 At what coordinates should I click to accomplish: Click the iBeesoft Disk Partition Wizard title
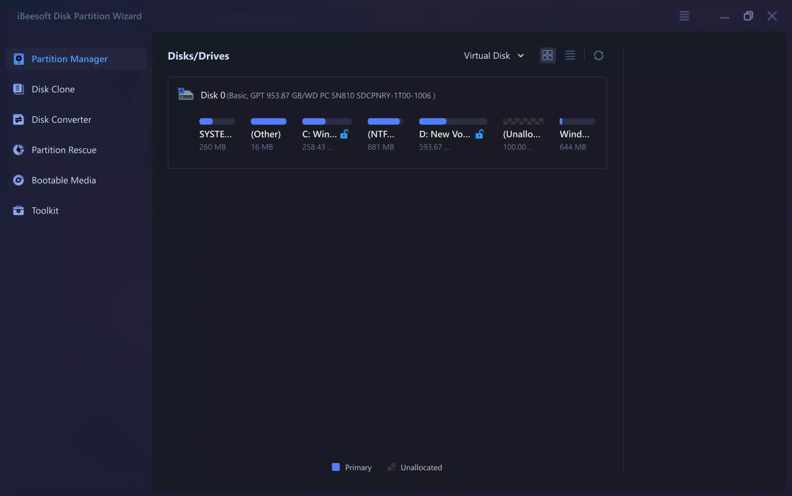80,16
